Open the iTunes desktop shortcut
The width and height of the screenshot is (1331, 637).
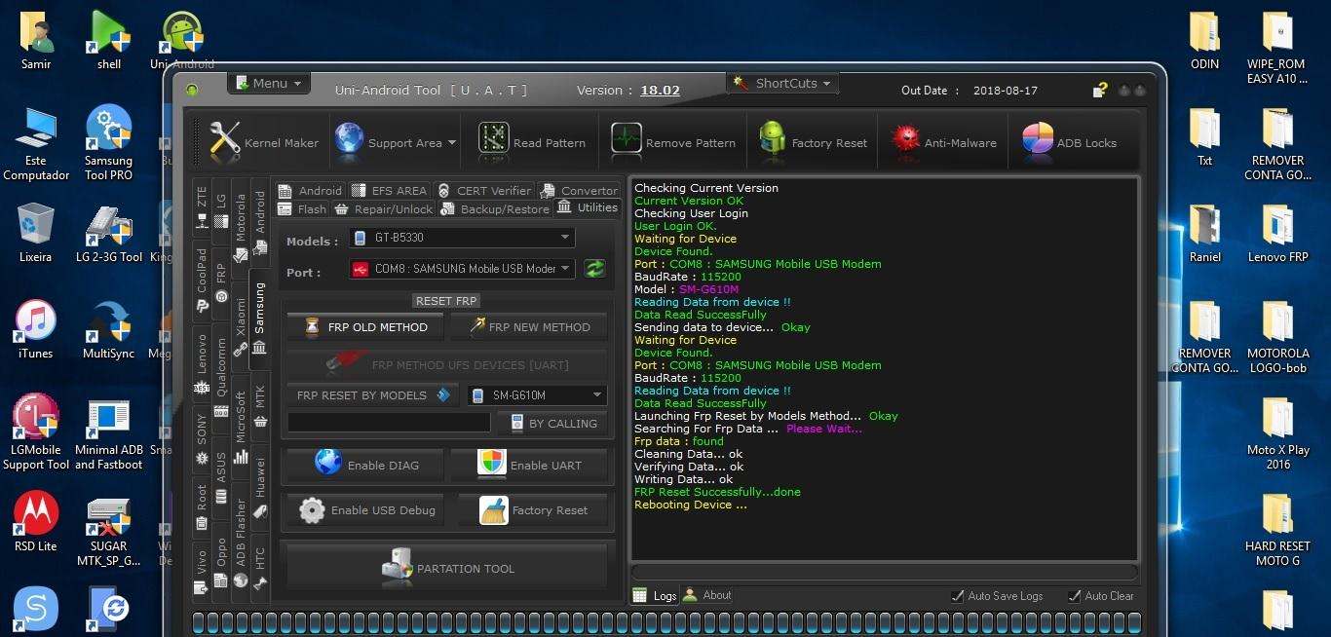click(35, 330)
